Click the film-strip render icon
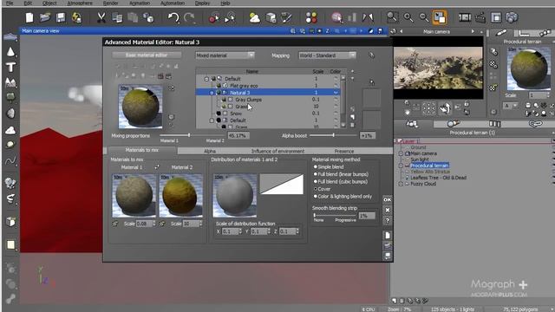 click(465, 17)
